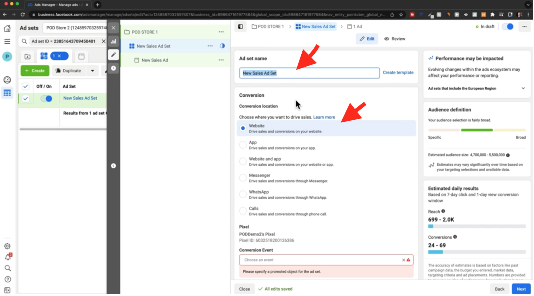Screen dimensions: 534x296
Task: Open the browser tab list chevron
Action: [528, 5]
